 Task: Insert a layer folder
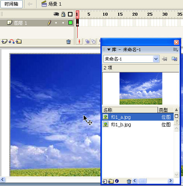tap(19, 41)
